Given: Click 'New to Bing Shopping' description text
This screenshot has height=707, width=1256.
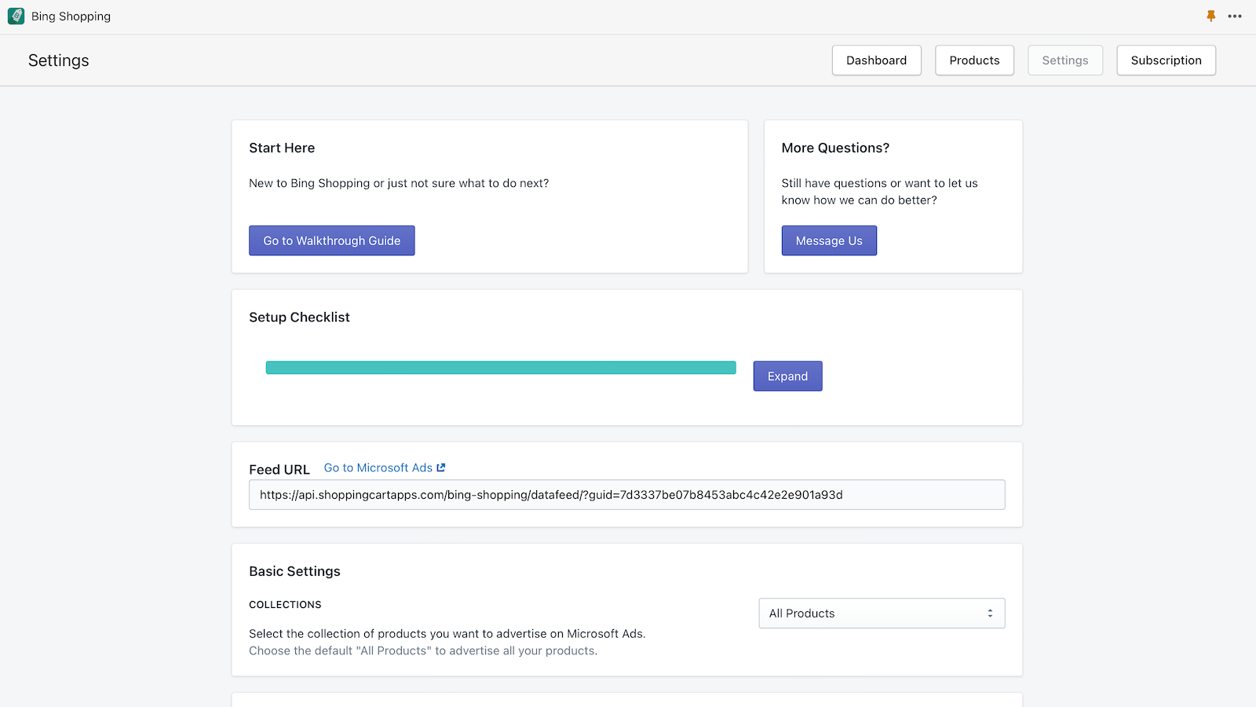Looking at the screenshot, I should [399, 183].
